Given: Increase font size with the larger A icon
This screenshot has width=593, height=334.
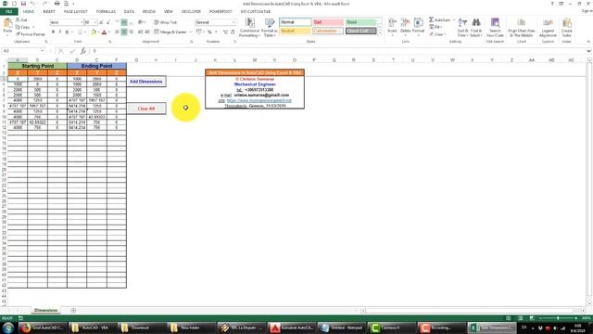Looking at the screenshot, I should point(101,22).
